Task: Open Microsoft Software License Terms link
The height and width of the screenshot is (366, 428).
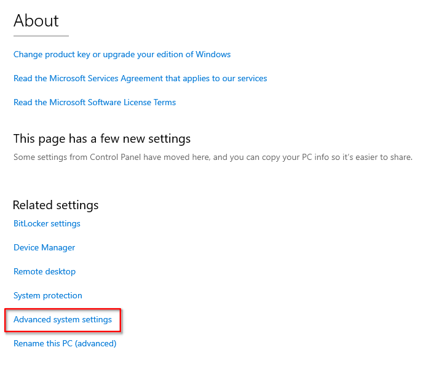Action: click(95, 103)
